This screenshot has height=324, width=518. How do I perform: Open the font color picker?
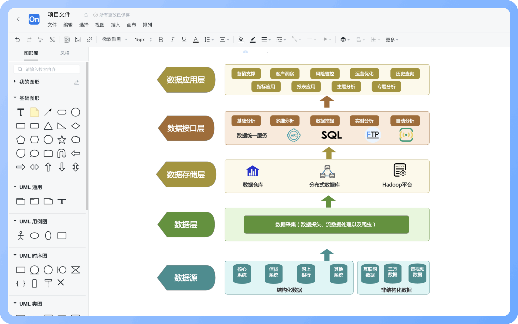tap(196, 40)
